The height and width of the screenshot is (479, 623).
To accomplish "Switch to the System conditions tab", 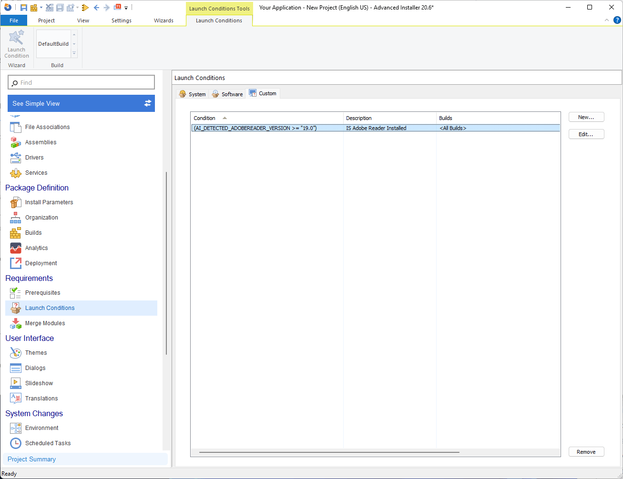I will coord(193,94).
